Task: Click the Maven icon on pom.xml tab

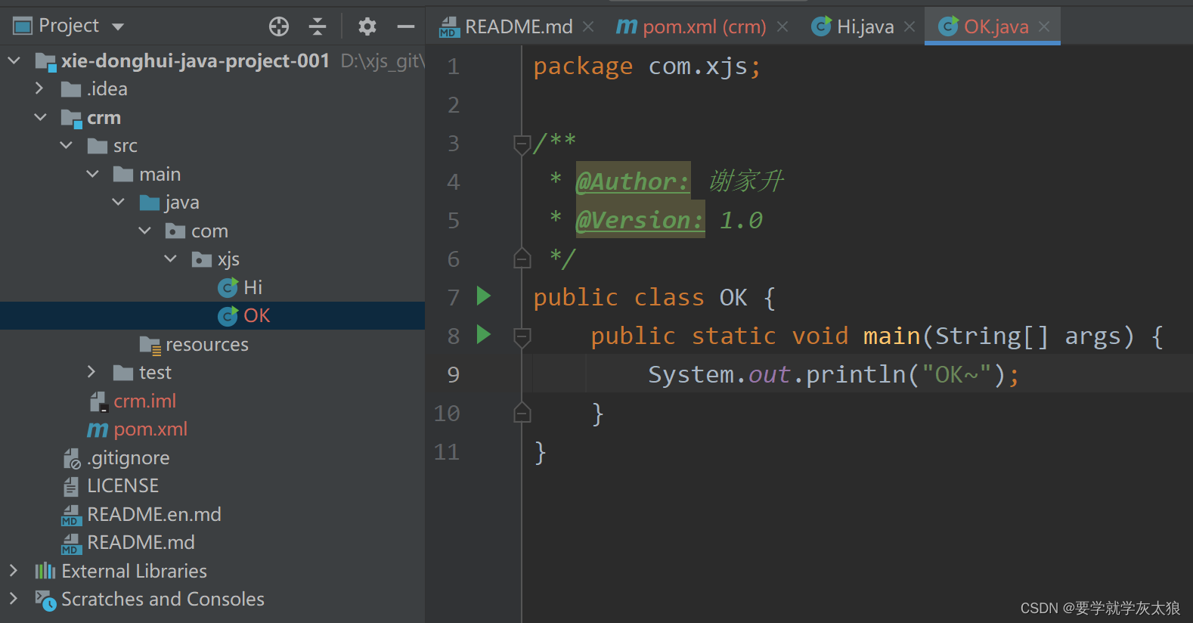Action: 626,26
